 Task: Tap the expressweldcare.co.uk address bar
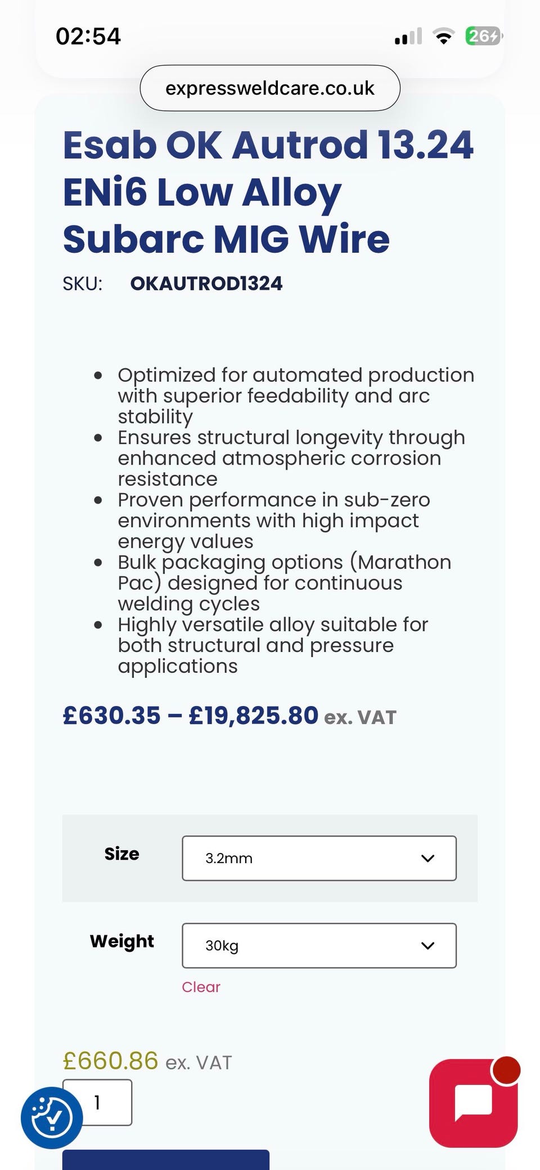coord(270,88)
